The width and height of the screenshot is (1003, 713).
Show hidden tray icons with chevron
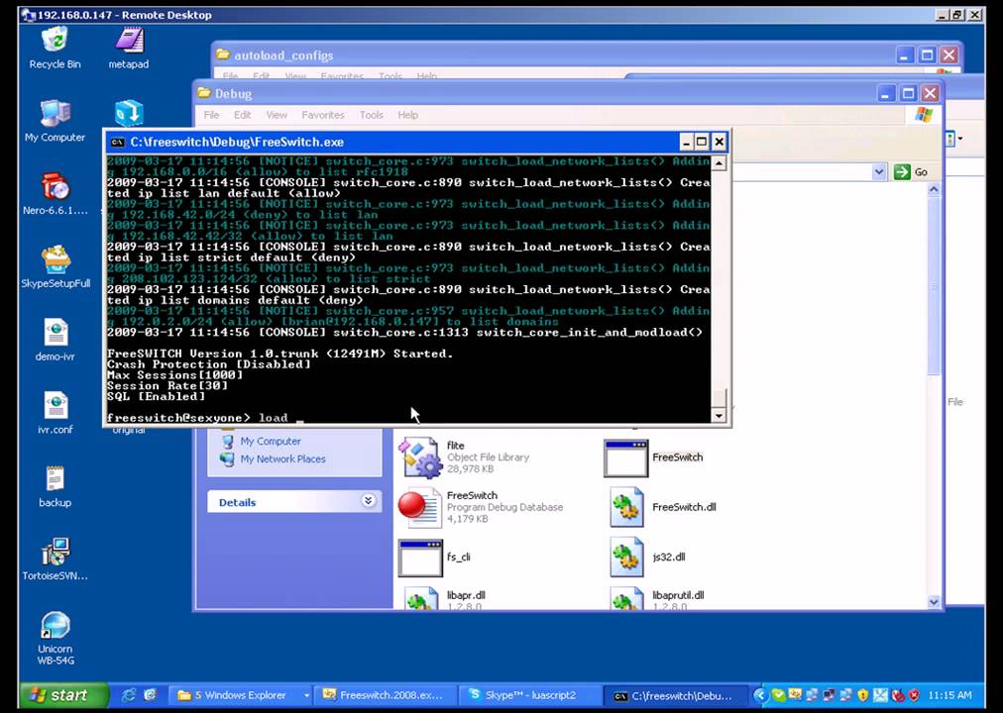coord(760,695)
